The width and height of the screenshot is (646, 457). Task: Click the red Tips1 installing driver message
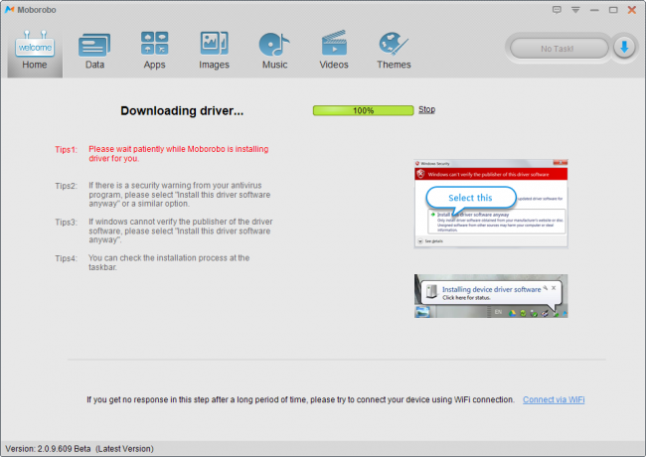tap(178, 154)
